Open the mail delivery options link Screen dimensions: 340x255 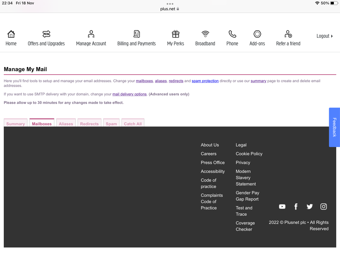pyautogui.click(x=129, y=94)
